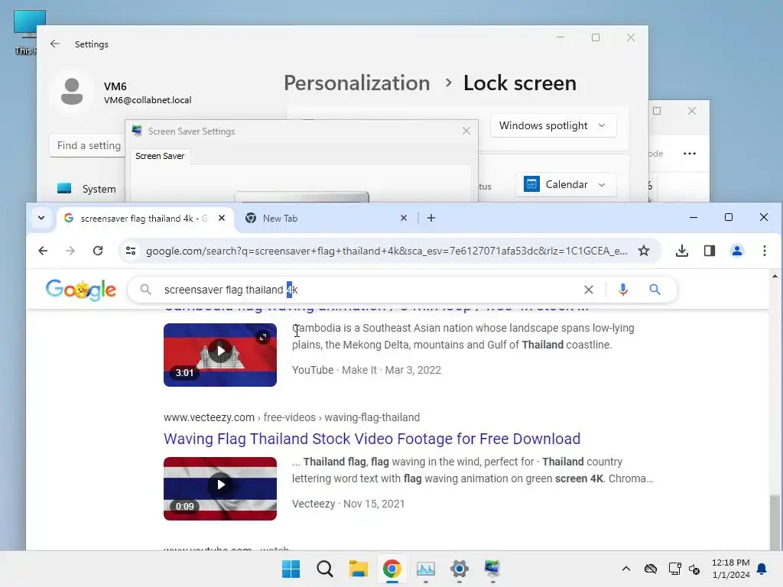Show hidden system tray icons chevron

pyautogui.click(x=626, y=569)
